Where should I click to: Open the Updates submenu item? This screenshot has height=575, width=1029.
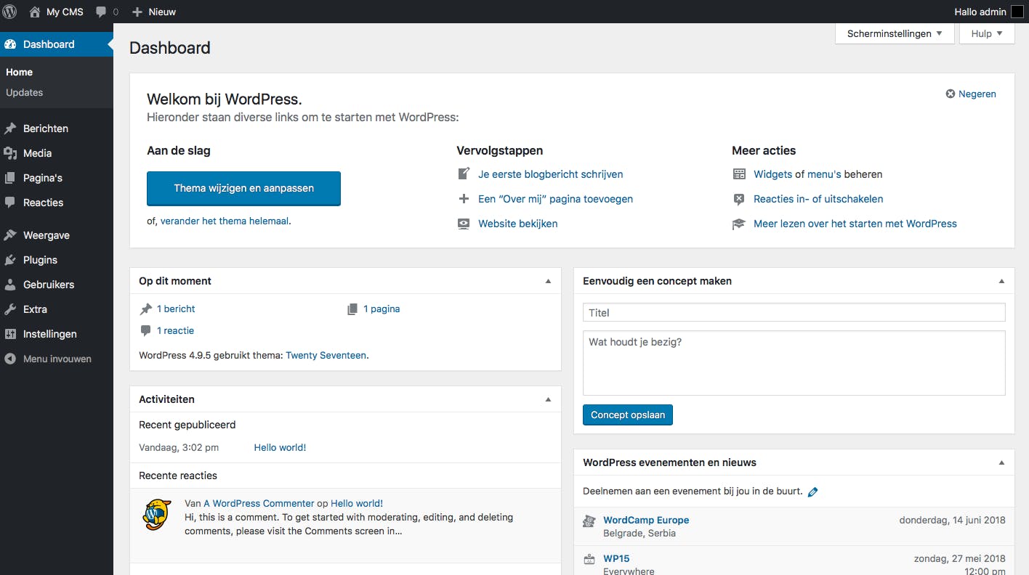click(24, 92)
